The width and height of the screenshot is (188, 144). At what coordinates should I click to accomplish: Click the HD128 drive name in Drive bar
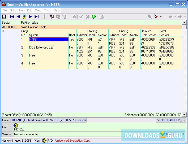pyautogui.click(x=16, y=120)
